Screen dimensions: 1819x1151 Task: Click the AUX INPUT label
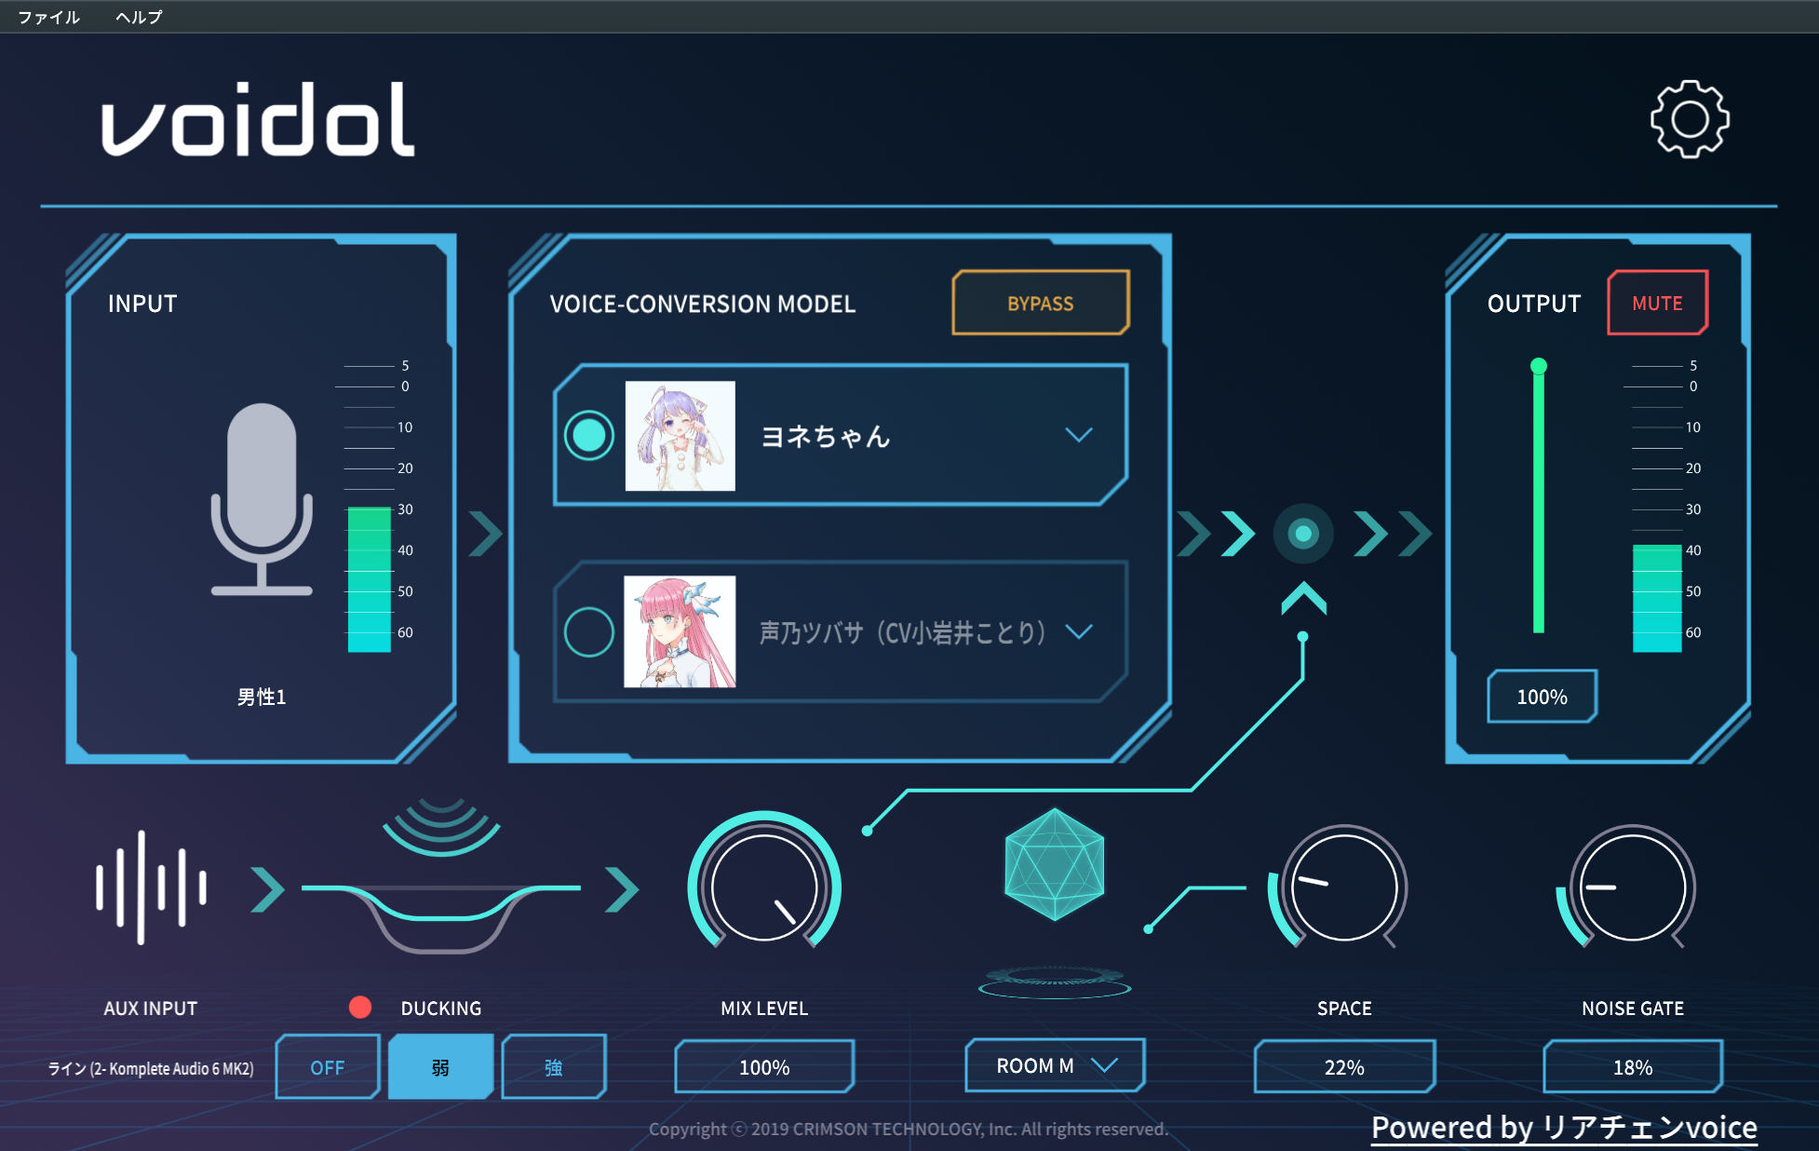coord(151,1008)
